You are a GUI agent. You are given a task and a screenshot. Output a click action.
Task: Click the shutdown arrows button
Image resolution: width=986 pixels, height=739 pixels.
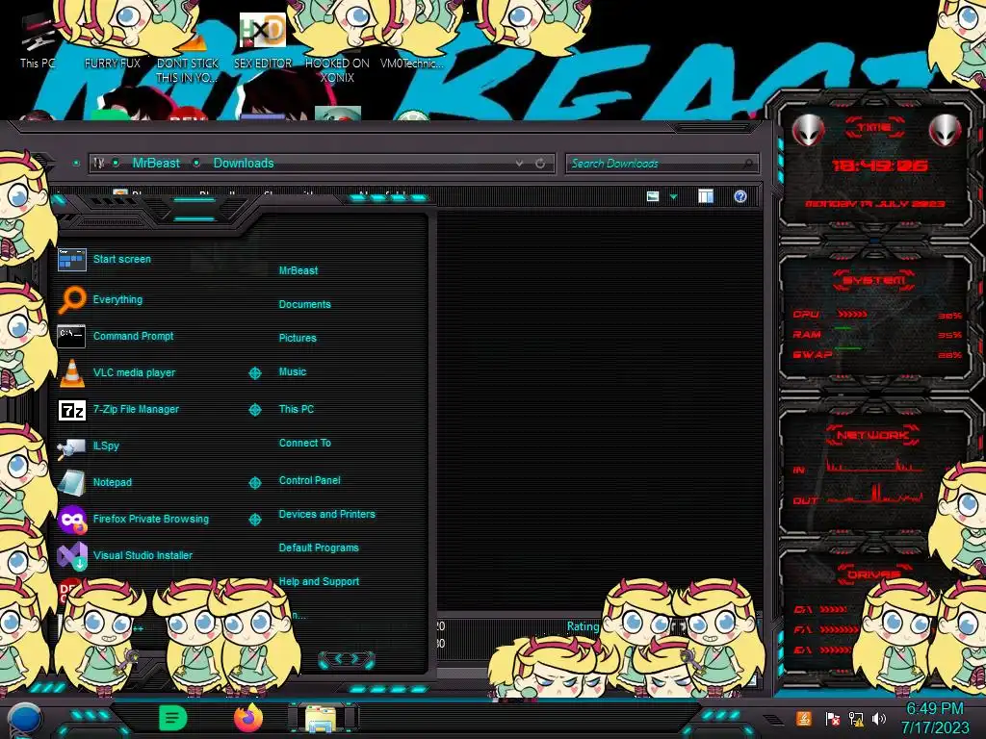tap(347, 659)
